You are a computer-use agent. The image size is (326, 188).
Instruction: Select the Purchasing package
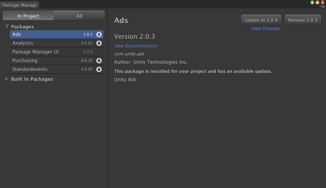57,60
